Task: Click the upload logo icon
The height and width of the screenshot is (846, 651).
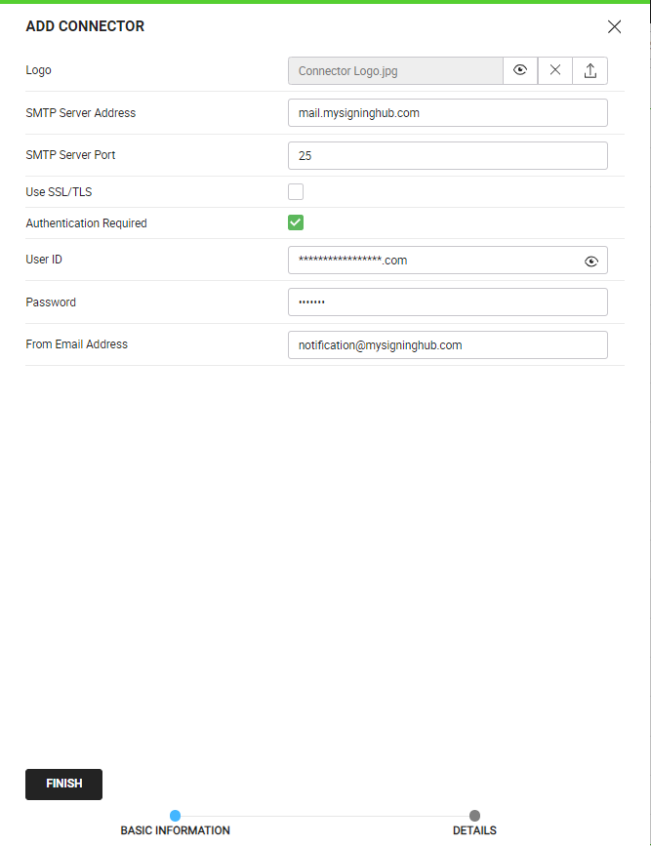Action: point(590,70)
